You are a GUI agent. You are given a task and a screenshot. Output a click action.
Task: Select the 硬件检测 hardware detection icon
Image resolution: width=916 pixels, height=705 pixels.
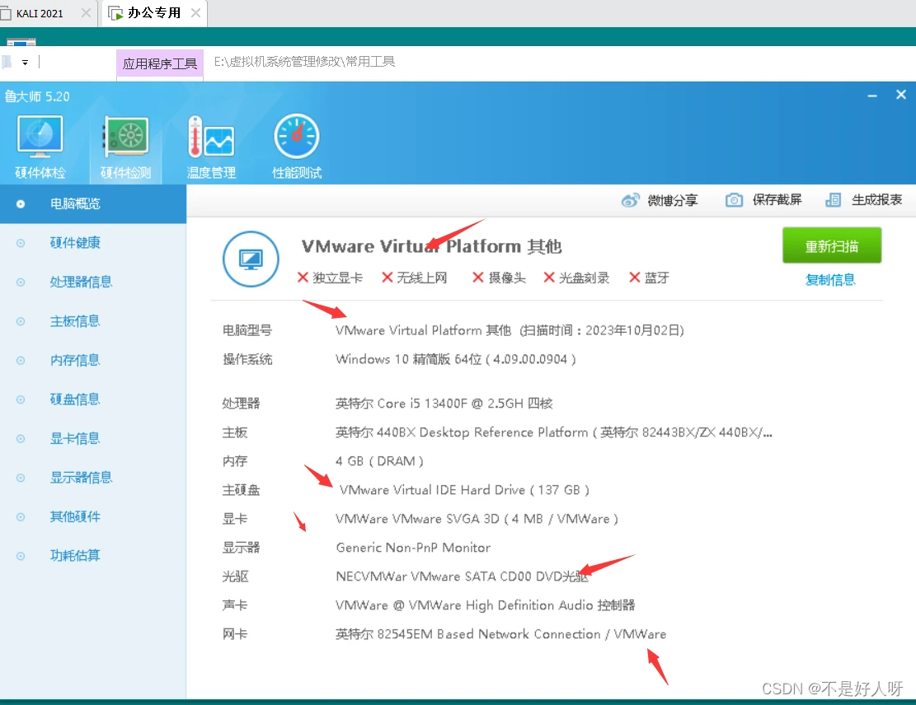point(125,138)
